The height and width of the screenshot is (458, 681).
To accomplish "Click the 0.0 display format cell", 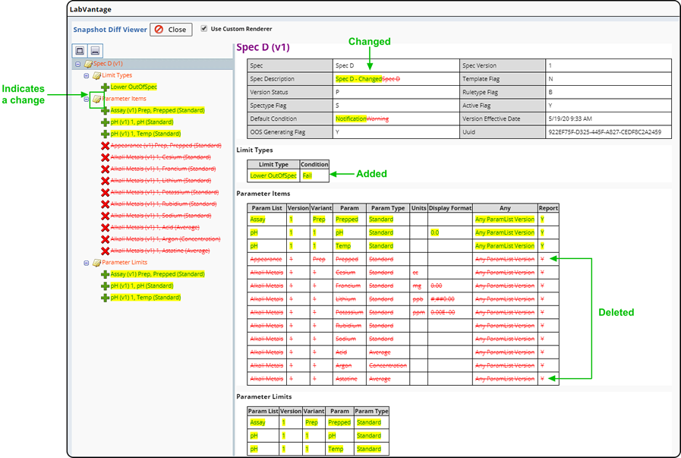I will pyautogui.click(x=450, y=233).
